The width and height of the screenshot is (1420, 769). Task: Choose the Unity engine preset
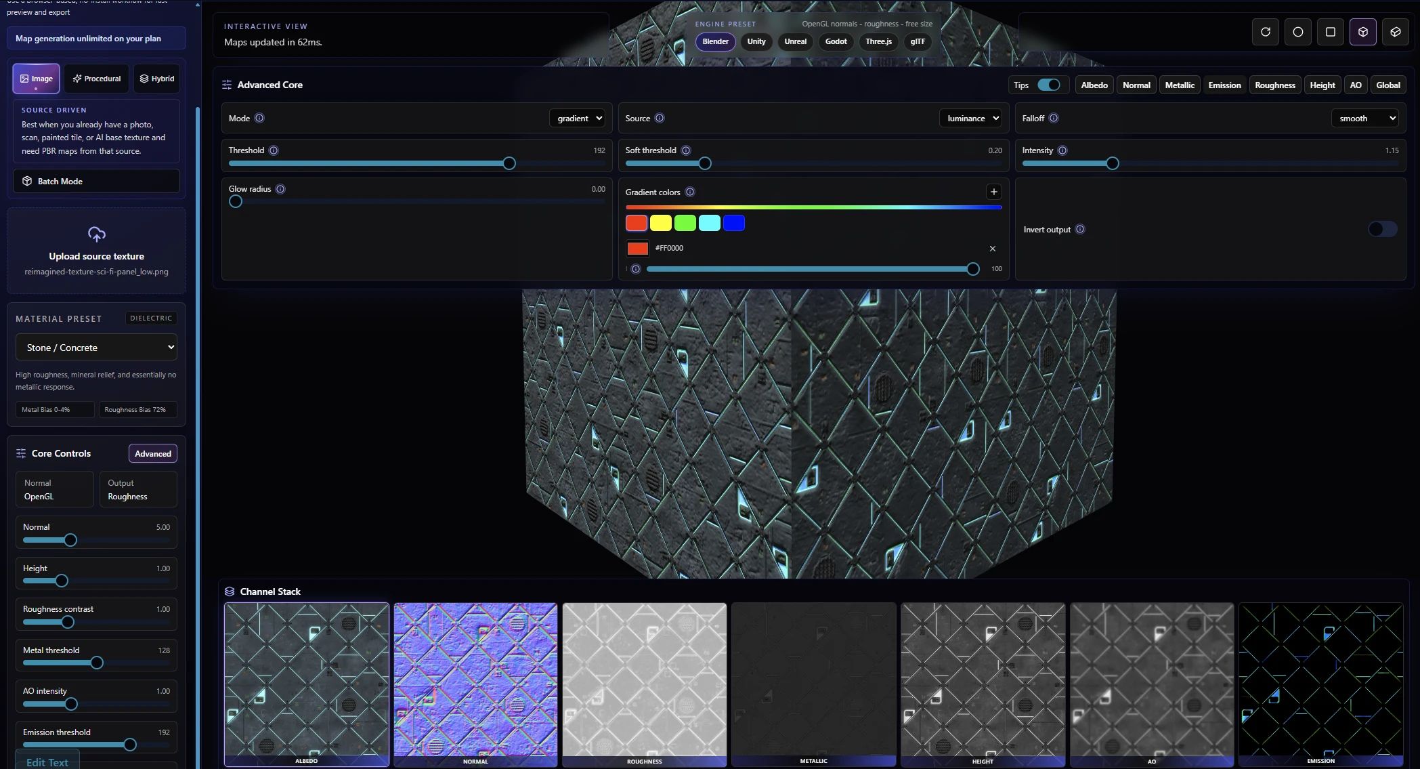coord(756,41)
